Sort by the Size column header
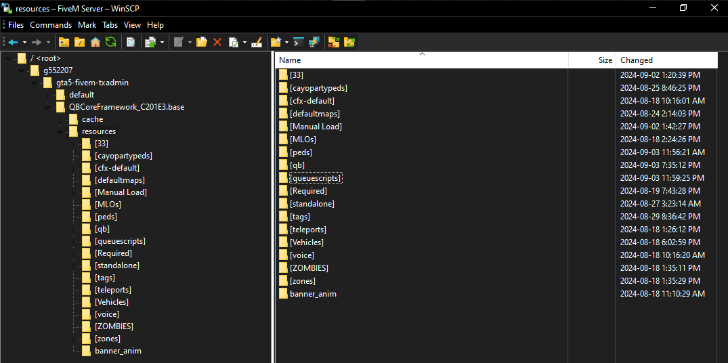 point(592,60)
